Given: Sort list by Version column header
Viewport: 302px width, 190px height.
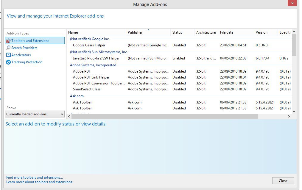Looking at the screenshot, I should tap(266, 32).
